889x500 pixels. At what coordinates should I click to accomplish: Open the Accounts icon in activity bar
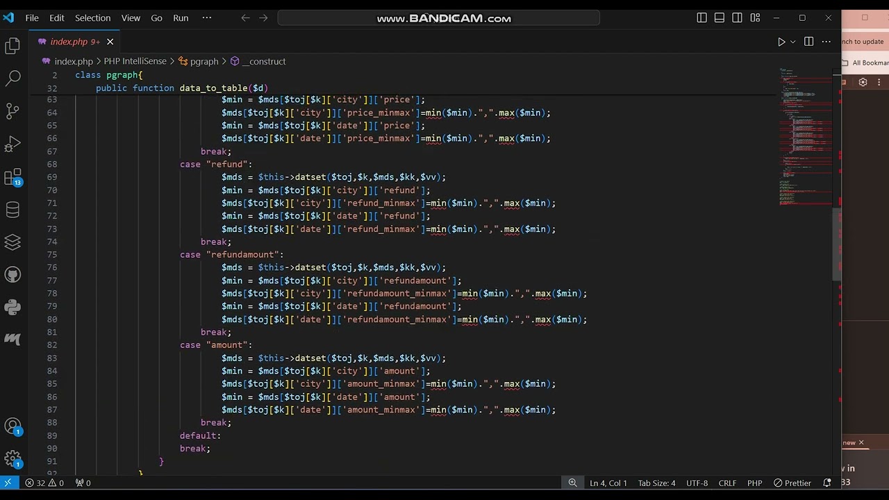pos(13,426)
